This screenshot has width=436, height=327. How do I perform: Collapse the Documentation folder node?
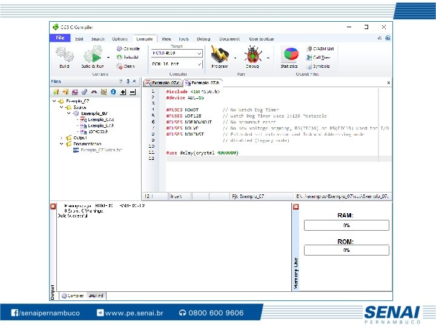(x=61, y=144)
